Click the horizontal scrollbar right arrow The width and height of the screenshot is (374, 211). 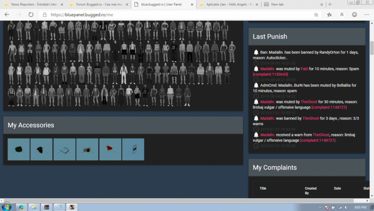click(x=371, y=201)
